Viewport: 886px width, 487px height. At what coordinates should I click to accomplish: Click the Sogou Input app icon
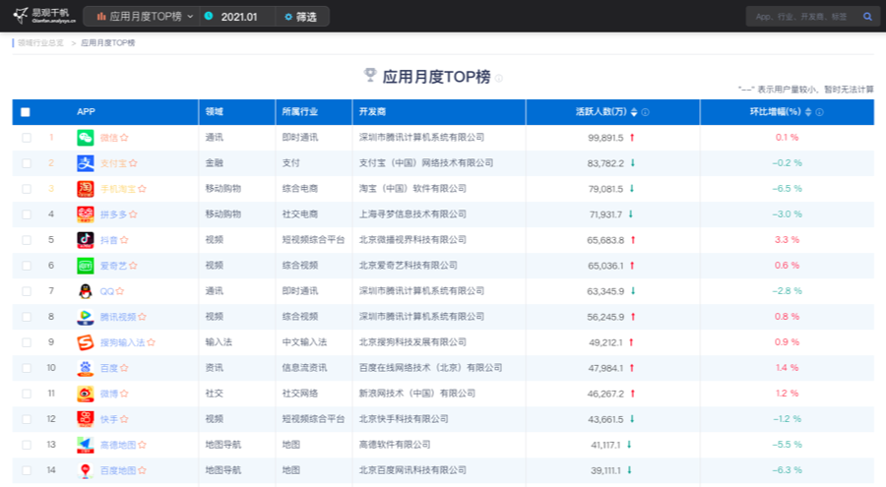point(86,342)
